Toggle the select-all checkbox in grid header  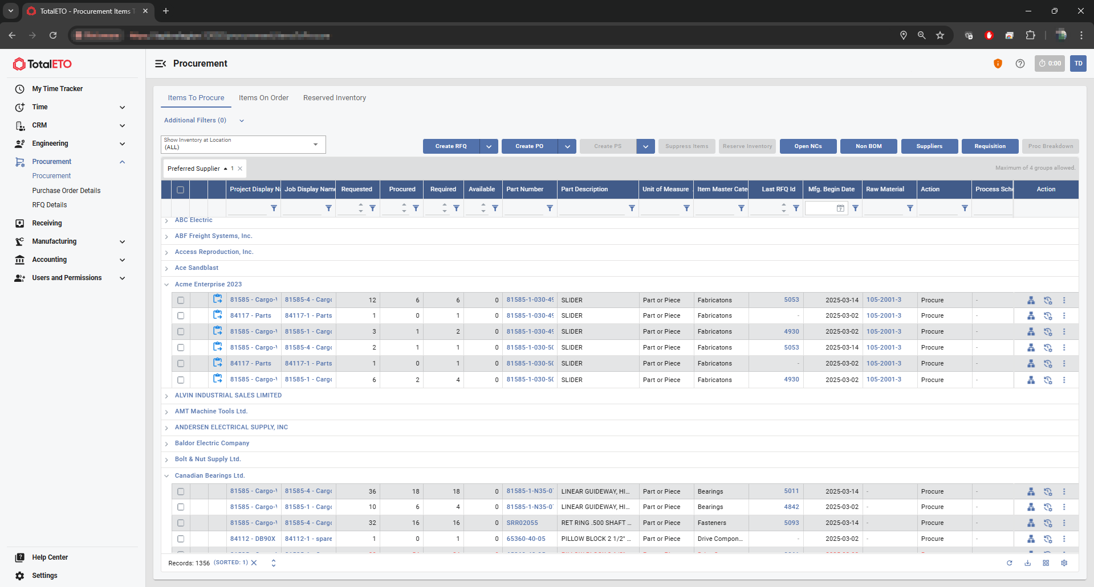click(181, 190)
